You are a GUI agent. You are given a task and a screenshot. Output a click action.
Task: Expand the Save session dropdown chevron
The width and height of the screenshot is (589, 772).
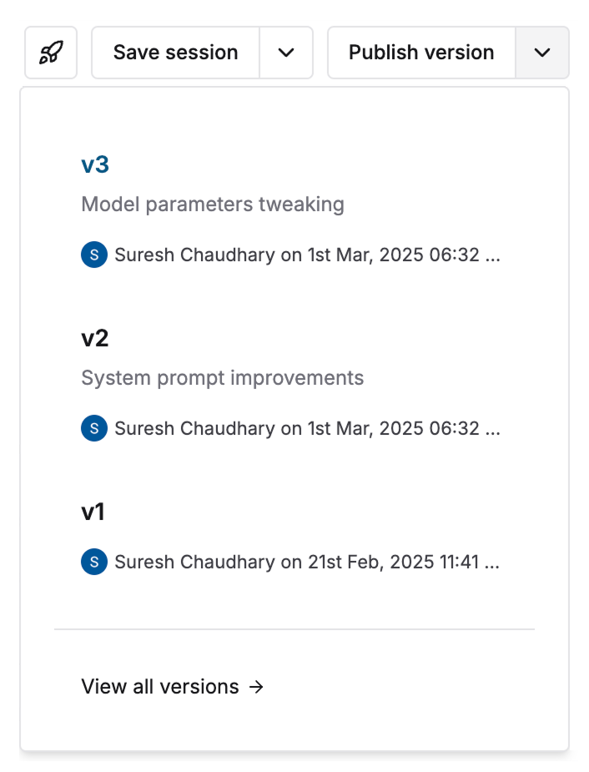click(x=286, y=53)
